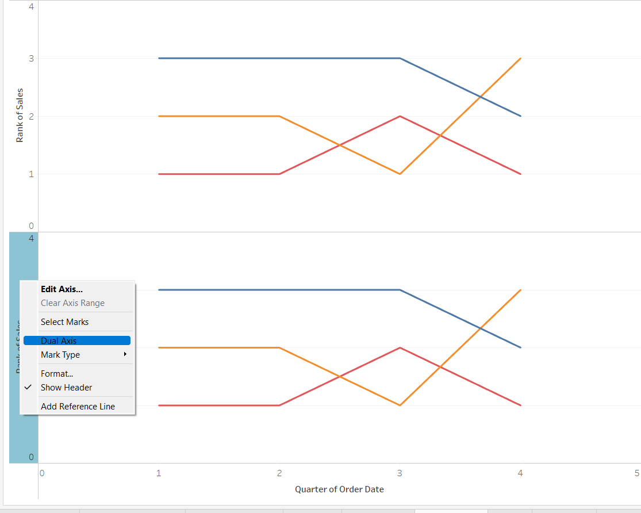Click tick label 0 on the quarter axis
Viewport: 641px width, 513px height.
[x=42, y=473]
